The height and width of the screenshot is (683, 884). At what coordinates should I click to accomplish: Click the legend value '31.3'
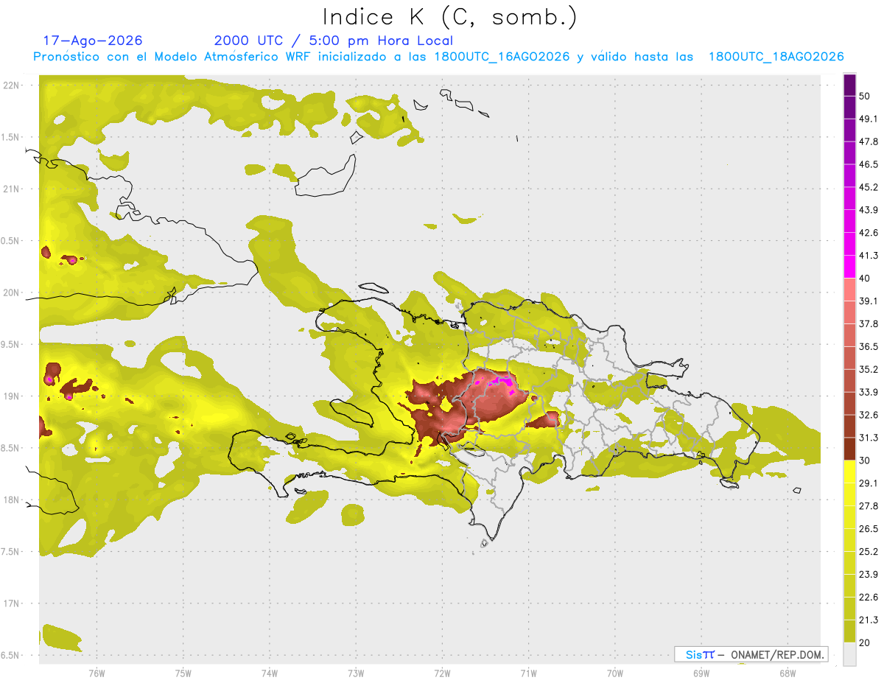click(x=869, y=438)
